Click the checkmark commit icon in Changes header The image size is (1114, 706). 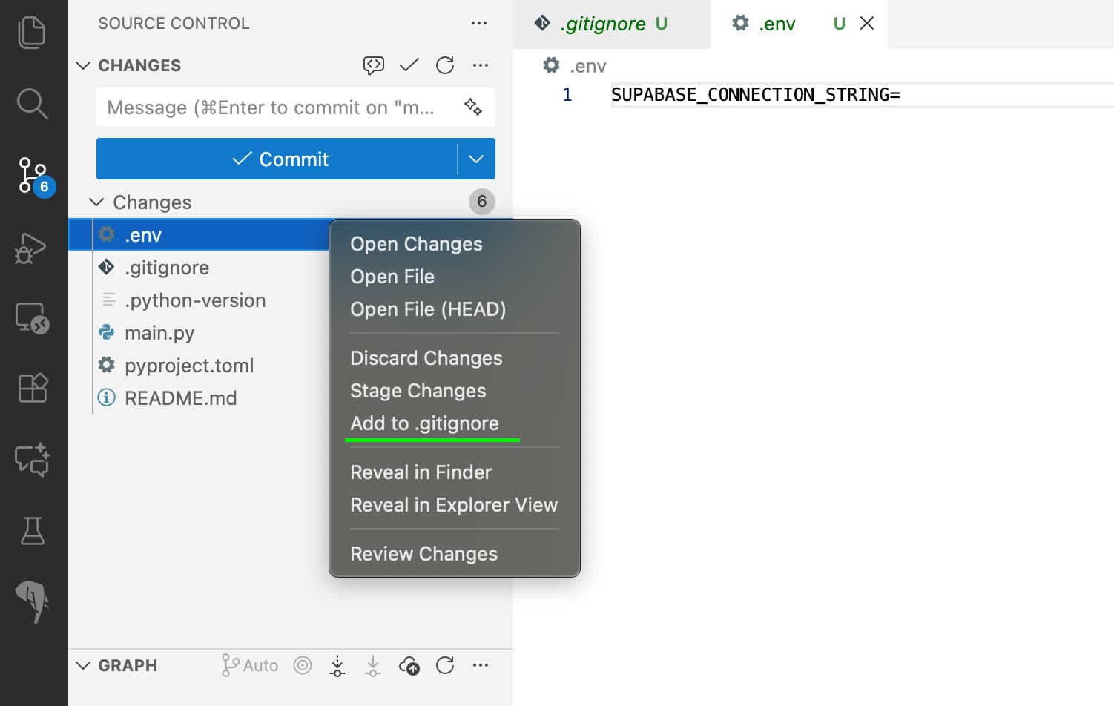409,65
